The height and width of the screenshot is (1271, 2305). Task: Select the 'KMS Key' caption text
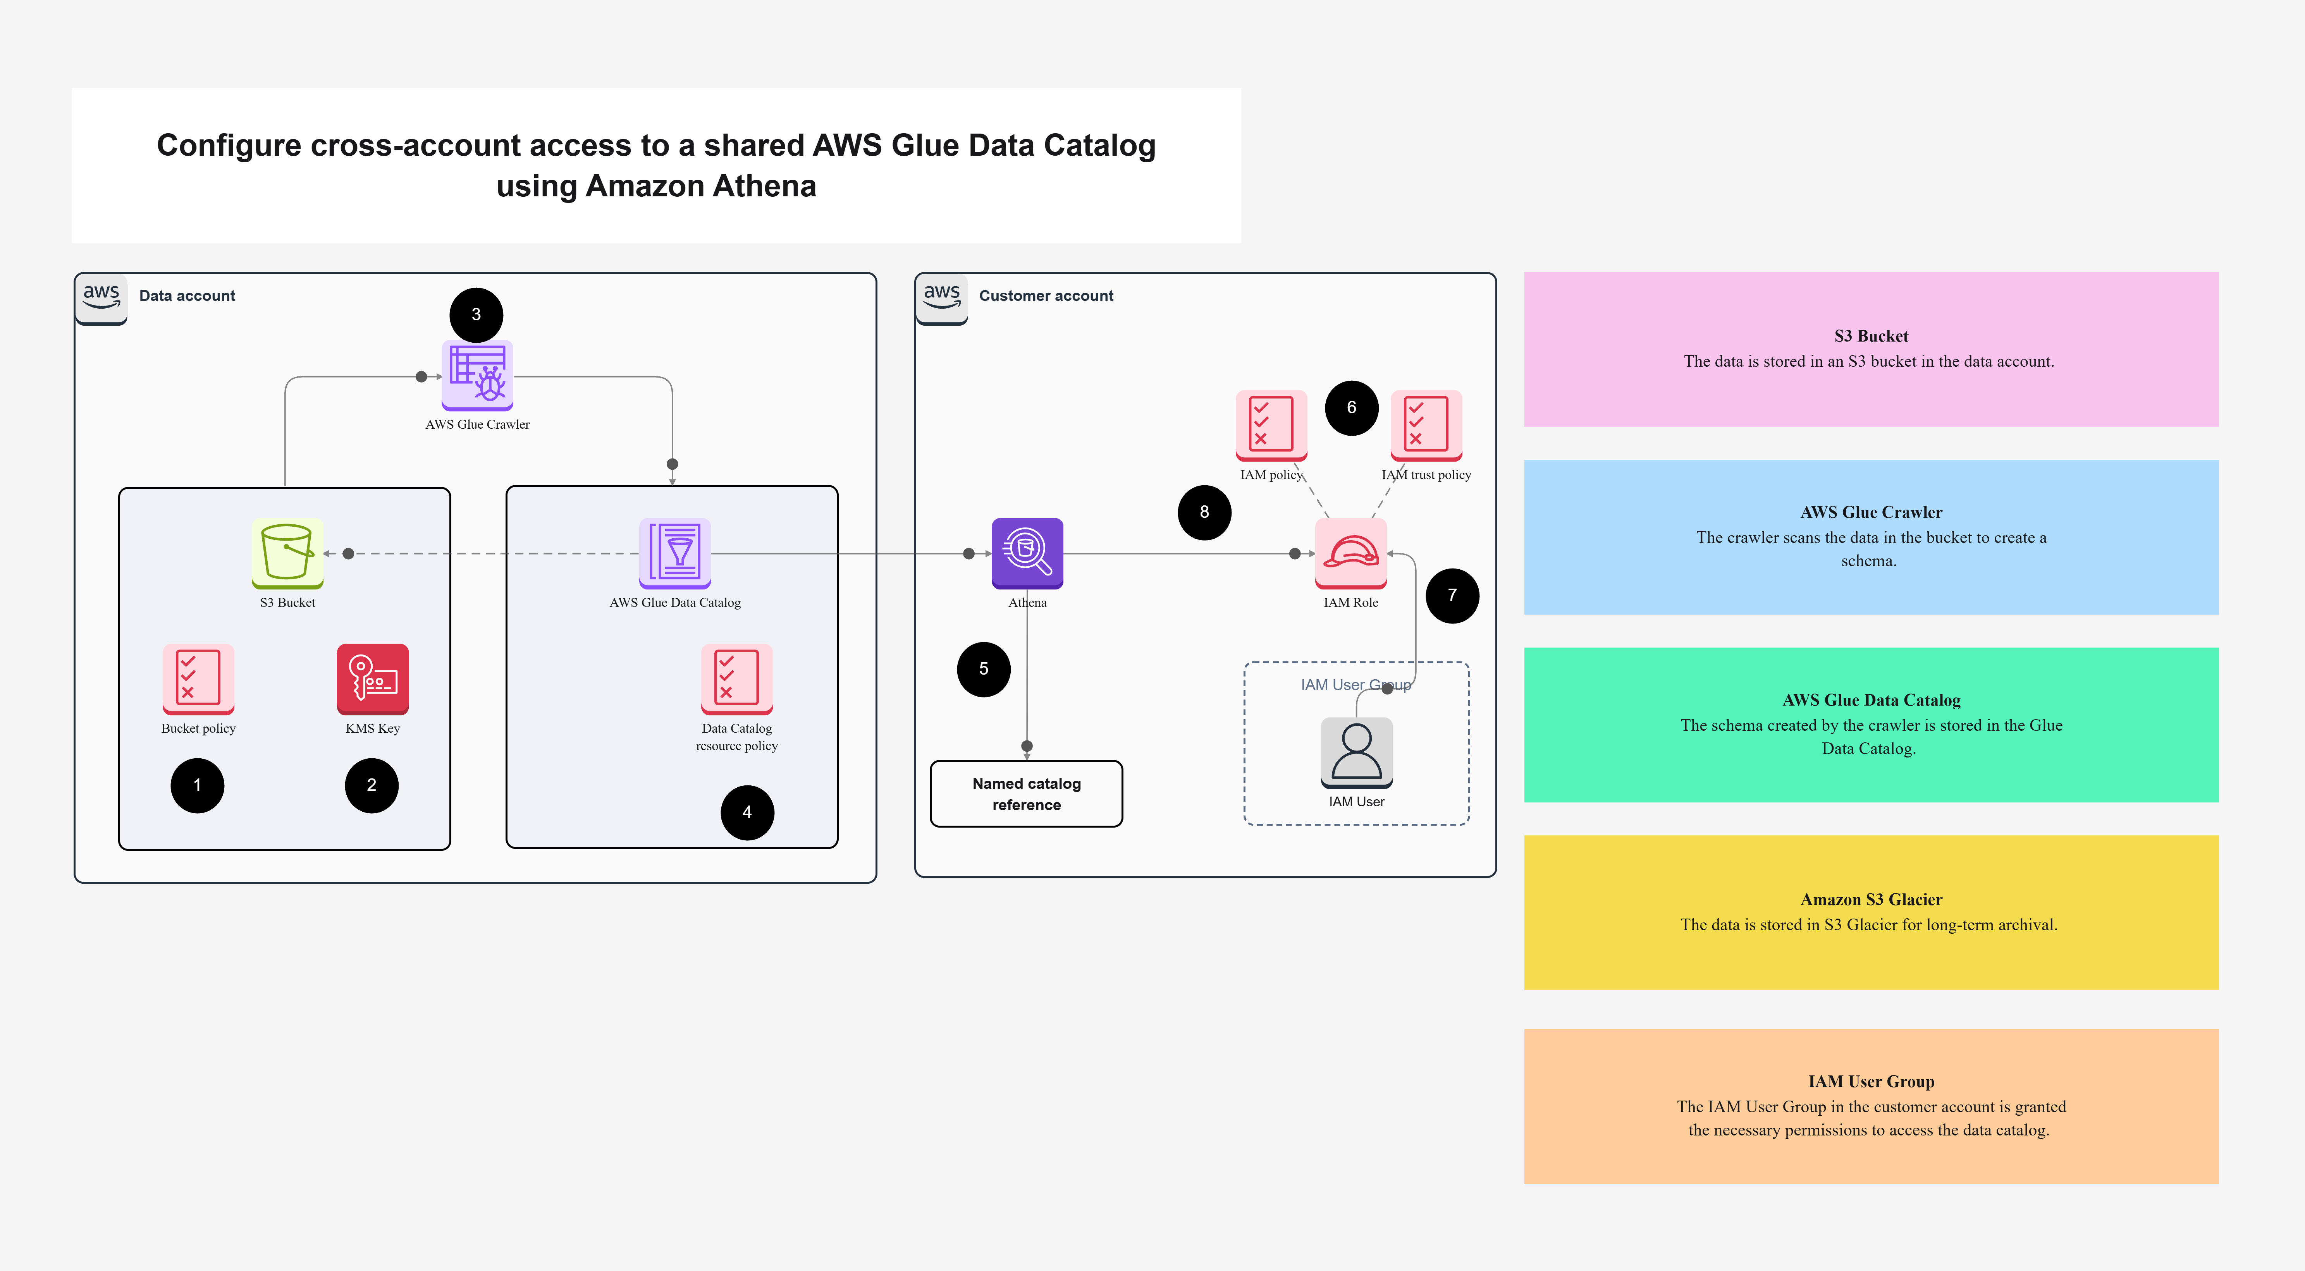tap(372, 729)
